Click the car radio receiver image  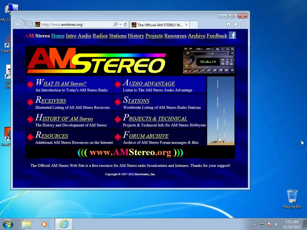point(209,60)
